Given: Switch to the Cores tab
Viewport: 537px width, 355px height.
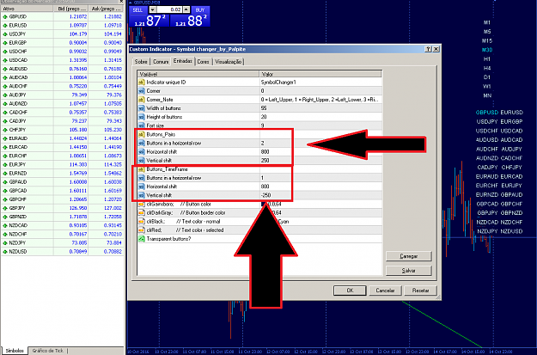Looking at the screenshot, I should pos(203,62).
